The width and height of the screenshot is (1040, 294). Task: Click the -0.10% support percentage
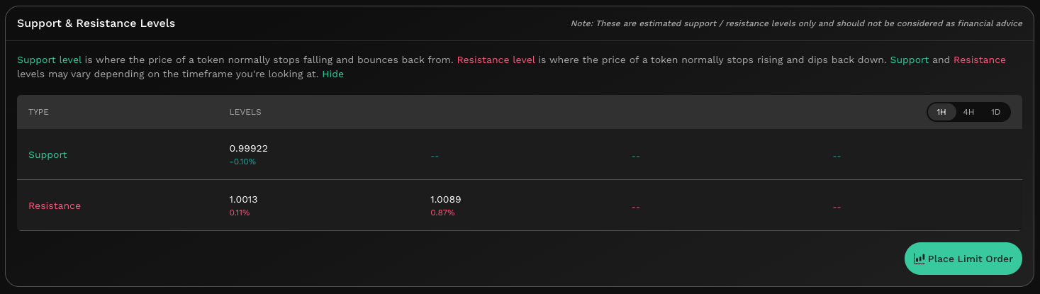tap(242, 162)
